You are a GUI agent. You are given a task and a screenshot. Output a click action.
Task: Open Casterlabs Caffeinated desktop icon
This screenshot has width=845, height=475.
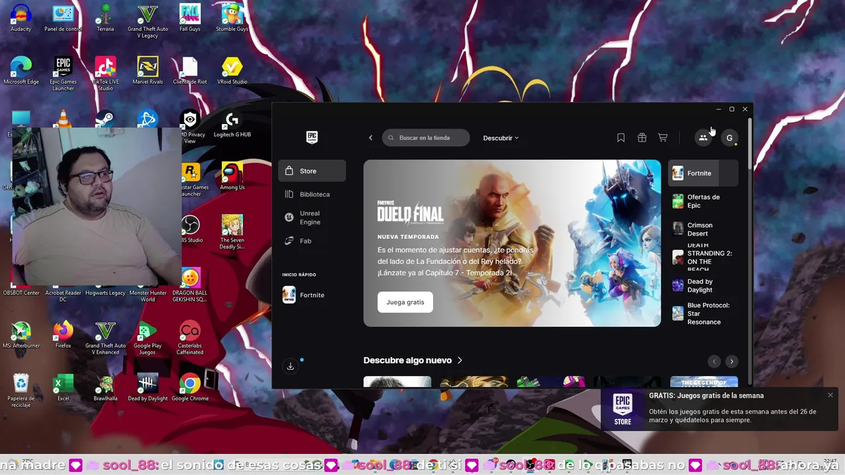(x=190, y=338)
